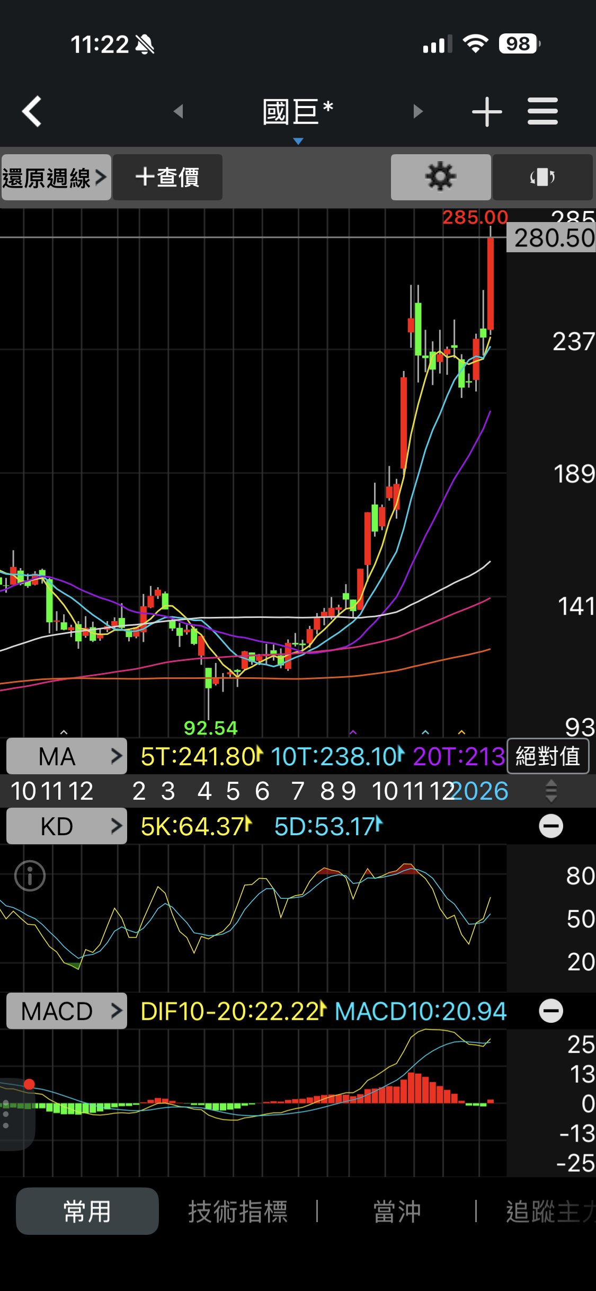Viewport: 596px width, 1291px height.
Task: Open the hamburger menu
Action: [542, 111]
